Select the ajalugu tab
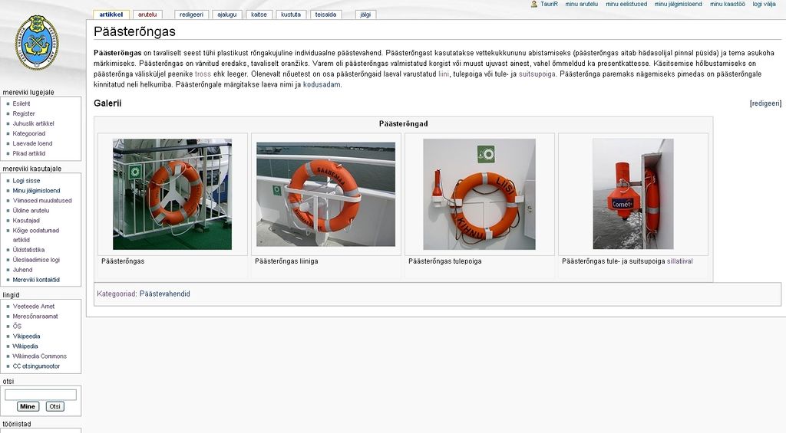The height and width of the screenshot is (433, 786). 226,15
